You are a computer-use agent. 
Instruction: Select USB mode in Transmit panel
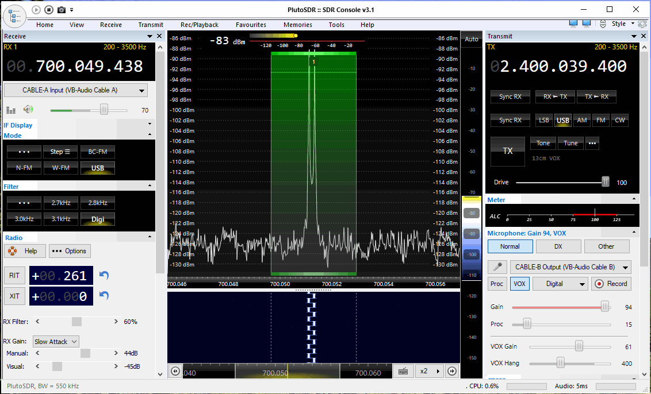(x=562, y=120)
